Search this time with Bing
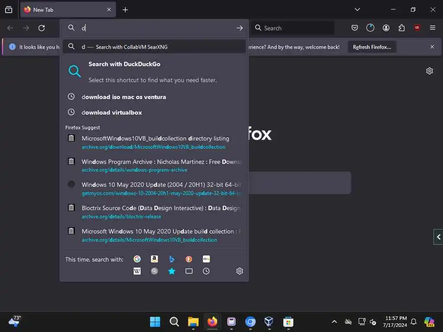Screen dimensions: 443x332 [171, 259]
